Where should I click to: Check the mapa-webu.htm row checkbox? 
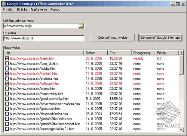pos(7,94)
